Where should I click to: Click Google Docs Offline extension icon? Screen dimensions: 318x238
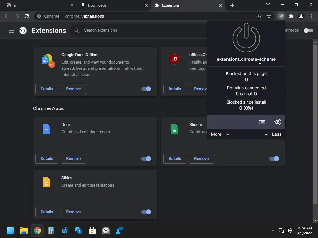[x=48, y=61]
